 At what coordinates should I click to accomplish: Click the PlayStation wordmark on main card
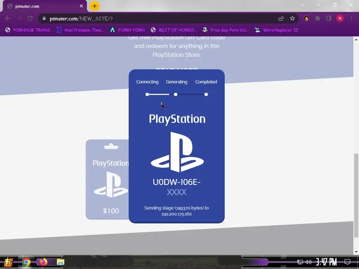[x=177, y=119]
